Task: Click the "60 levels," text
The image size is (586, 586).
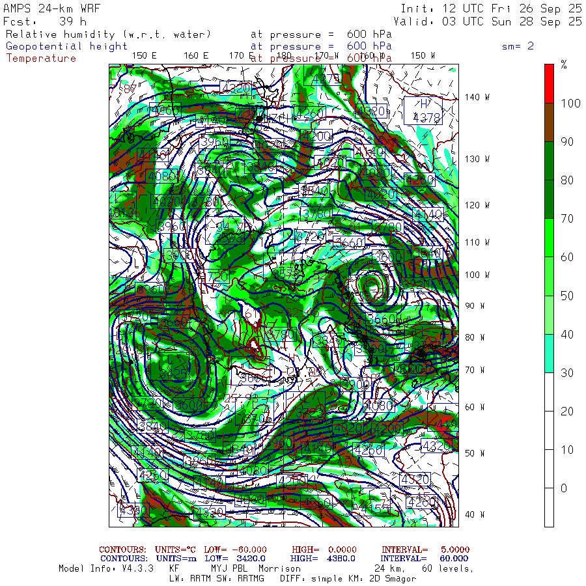Action: coord(448,569)
